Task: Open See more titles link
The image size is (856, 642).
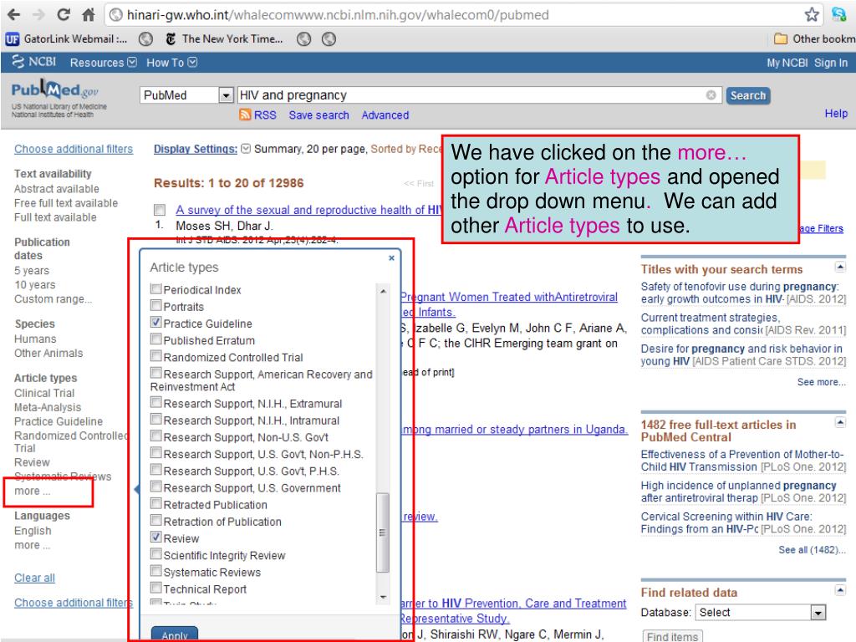Action: coord(821,382)
